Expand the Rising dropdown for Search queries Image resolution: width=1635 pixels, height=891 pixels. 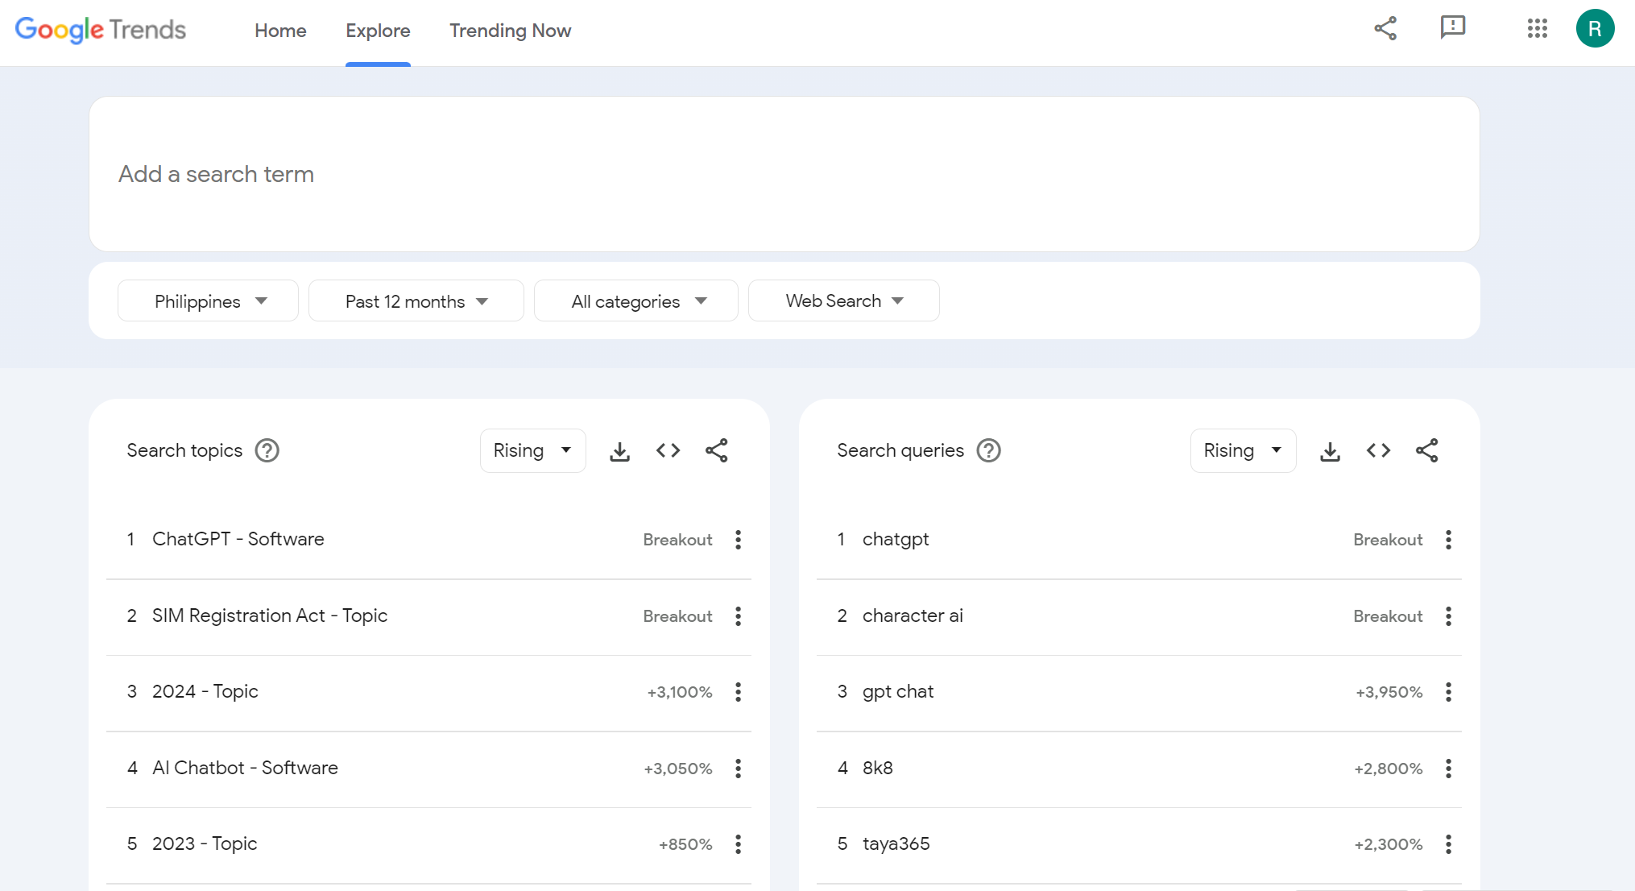click(1240, 450)
